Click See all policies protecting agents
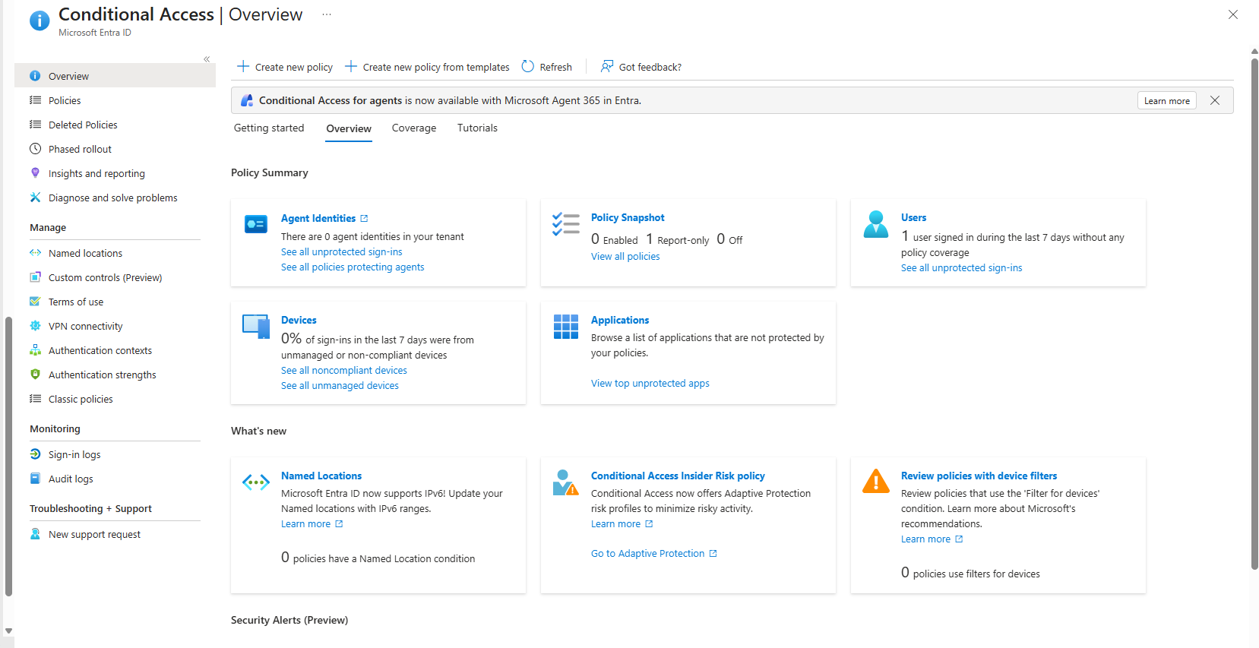Screen dimensions: 1259x648 (353, 267)
